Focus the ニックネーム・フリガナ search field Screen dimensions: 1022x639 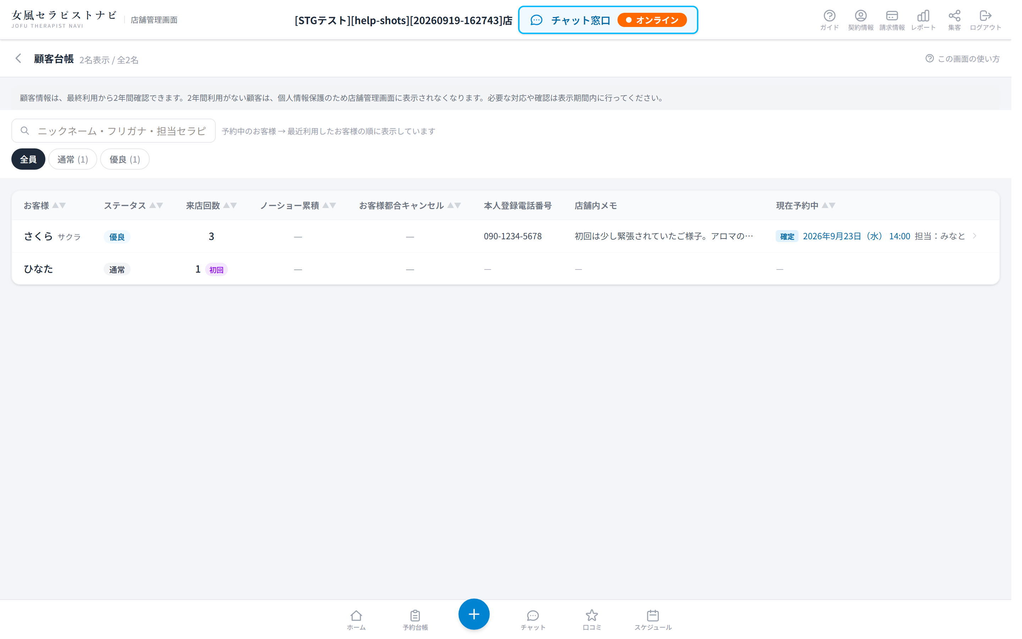point(113,131)
